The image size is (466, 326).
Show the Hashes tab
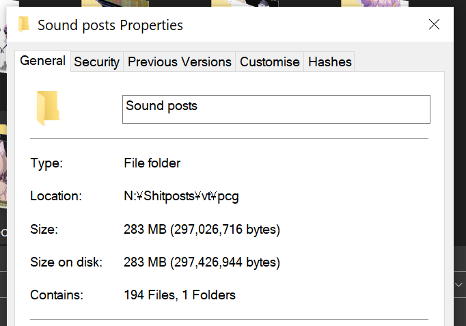click(x=330, y=62)
